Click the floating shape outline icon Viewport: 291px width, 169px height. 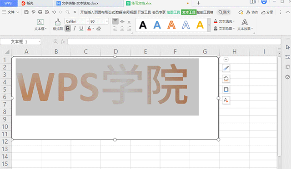click(226, 89)
